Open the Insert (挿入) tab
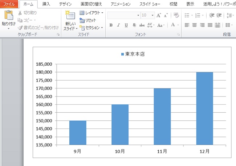This screenshot has height=166, width=236. tap(46, 4)
